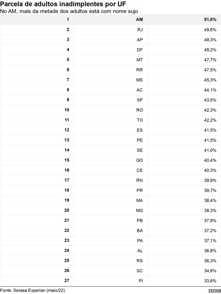
Task: Click rank number 5 cell
Action: click(x=68, y=60)
